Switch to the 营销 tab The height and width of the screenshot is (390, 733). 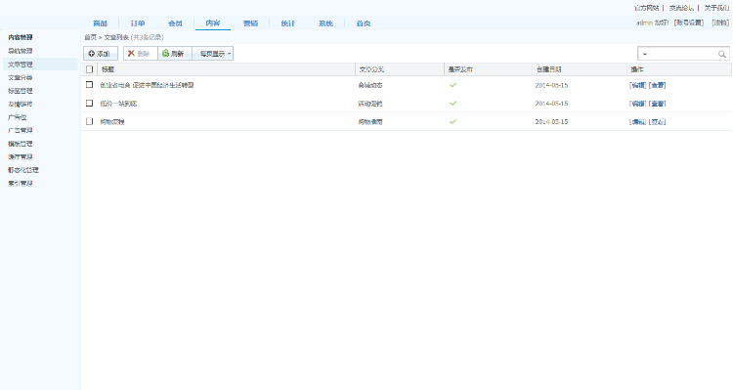click(x=250, y=23)
